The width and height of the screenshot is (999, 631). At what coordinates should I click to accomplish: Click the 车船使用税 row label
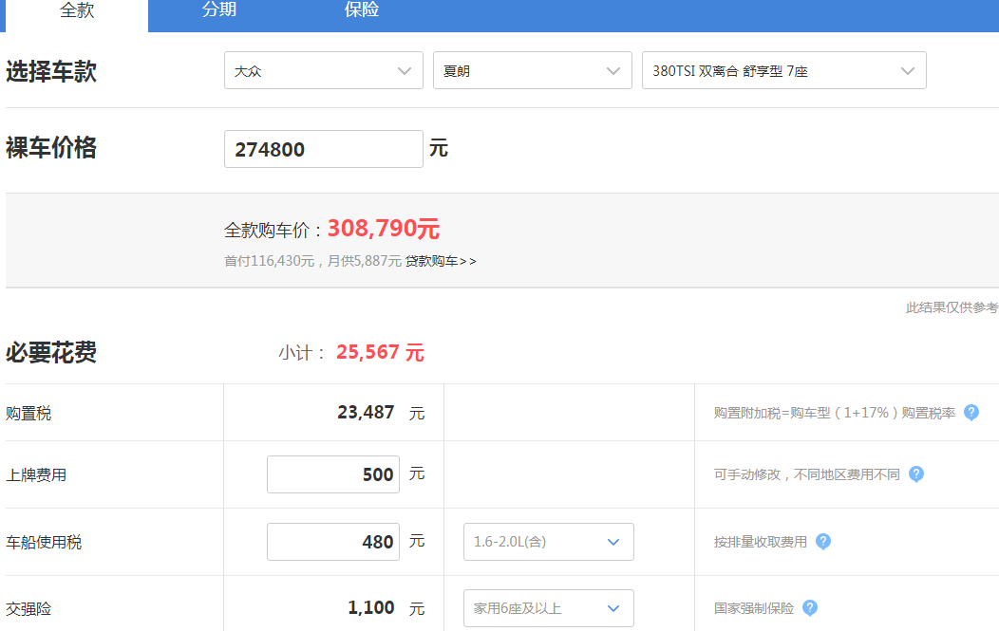[x=44, y=543]
